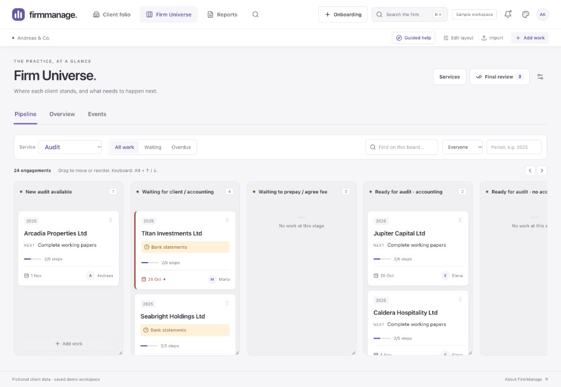The height and width of the screenshot is (387, 561).
Task: Click the Guided help button
Action: click(x=414, y=38)
